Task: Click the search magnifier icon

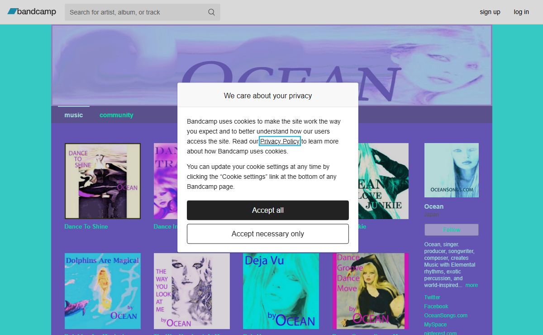Action: 211,12
